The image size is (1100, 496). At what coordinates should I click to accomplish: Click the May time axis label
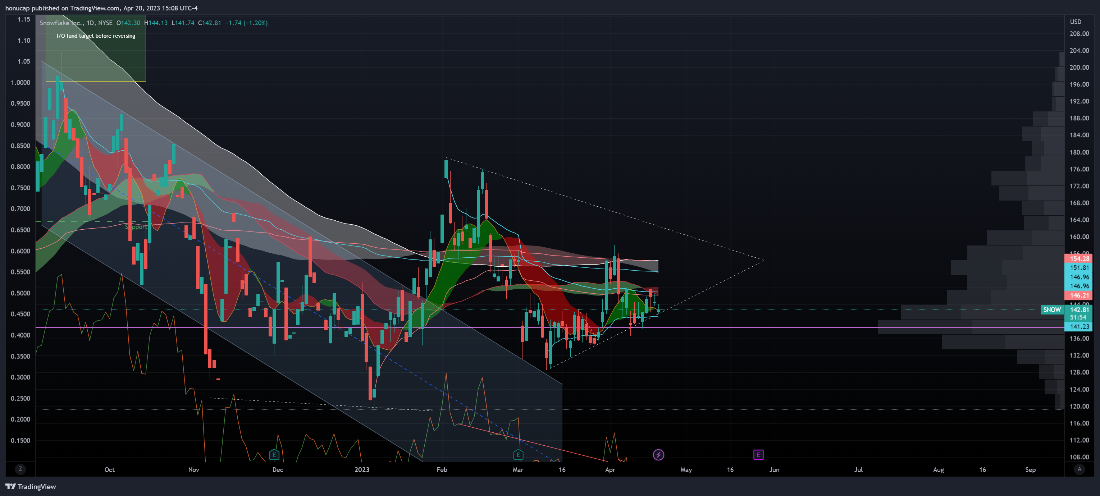686,469
